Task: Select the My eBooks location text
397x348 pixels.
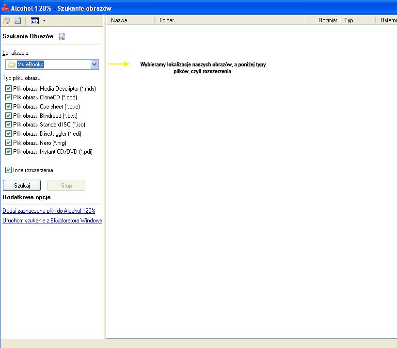Action: coord(31,64)
